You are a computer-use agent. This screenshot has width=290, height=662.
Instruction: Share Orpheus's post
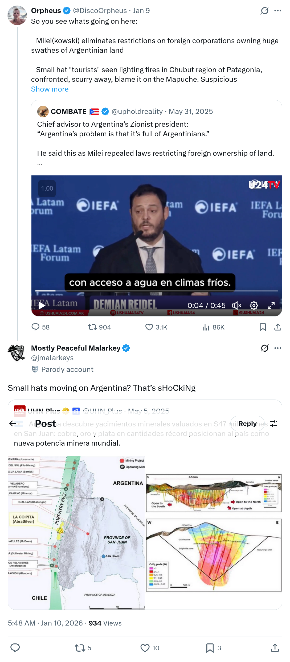278,327
